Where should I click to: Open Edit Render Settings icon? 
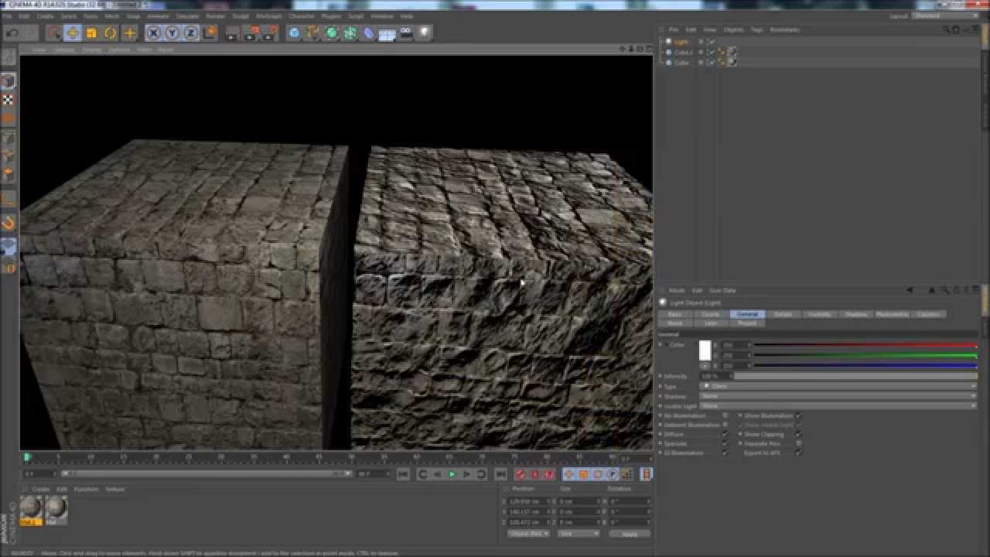(x=270, y=33)
